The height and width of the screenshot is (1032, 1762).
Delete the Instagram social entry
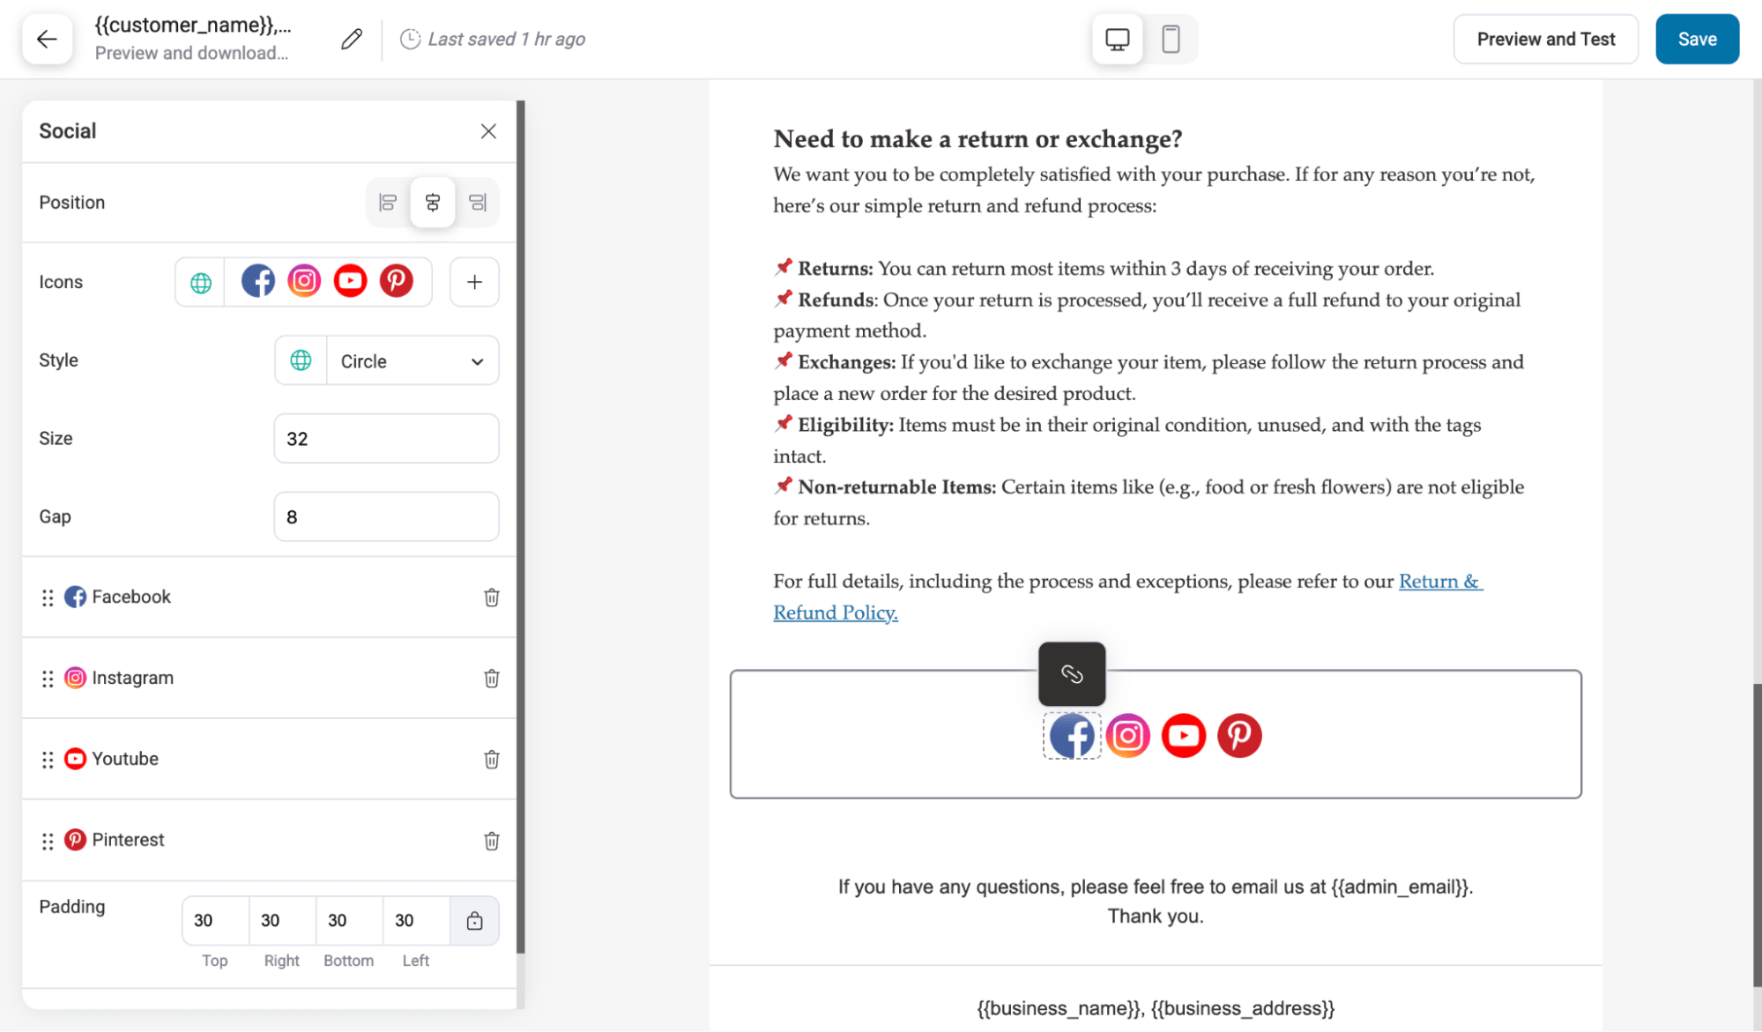coord(492,679)
